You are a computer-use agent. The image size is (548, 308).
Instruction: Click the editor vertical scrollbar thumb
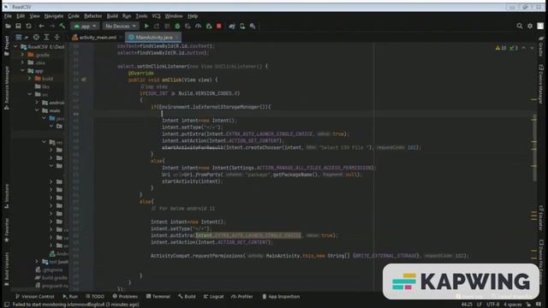click(x=534, y=148)
